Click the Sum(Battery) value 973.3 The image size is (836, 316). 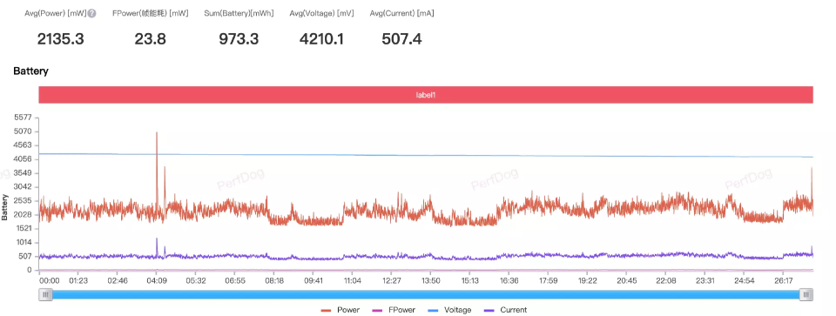pos(239,39)
